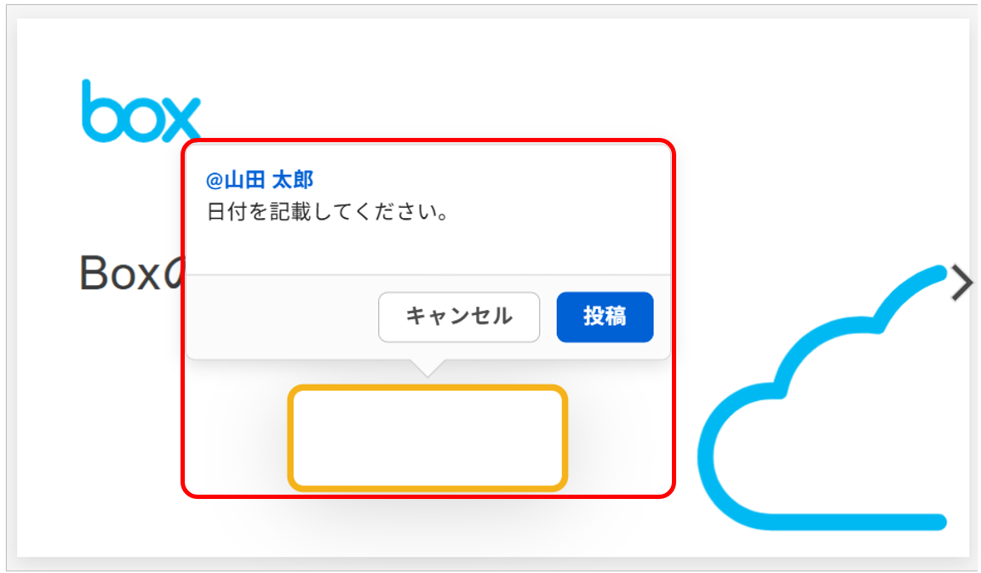Post the comment with 投稿 button
Image resolution: width=981 pixels, height=573 pixels.
[x=605, y=317]
